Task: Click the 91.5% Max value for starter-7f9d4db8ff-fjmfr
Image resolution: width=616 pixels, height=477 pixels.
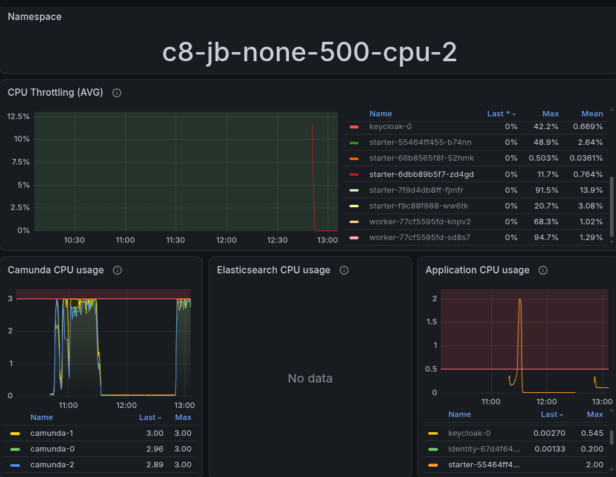Action: tap(546, 190)
